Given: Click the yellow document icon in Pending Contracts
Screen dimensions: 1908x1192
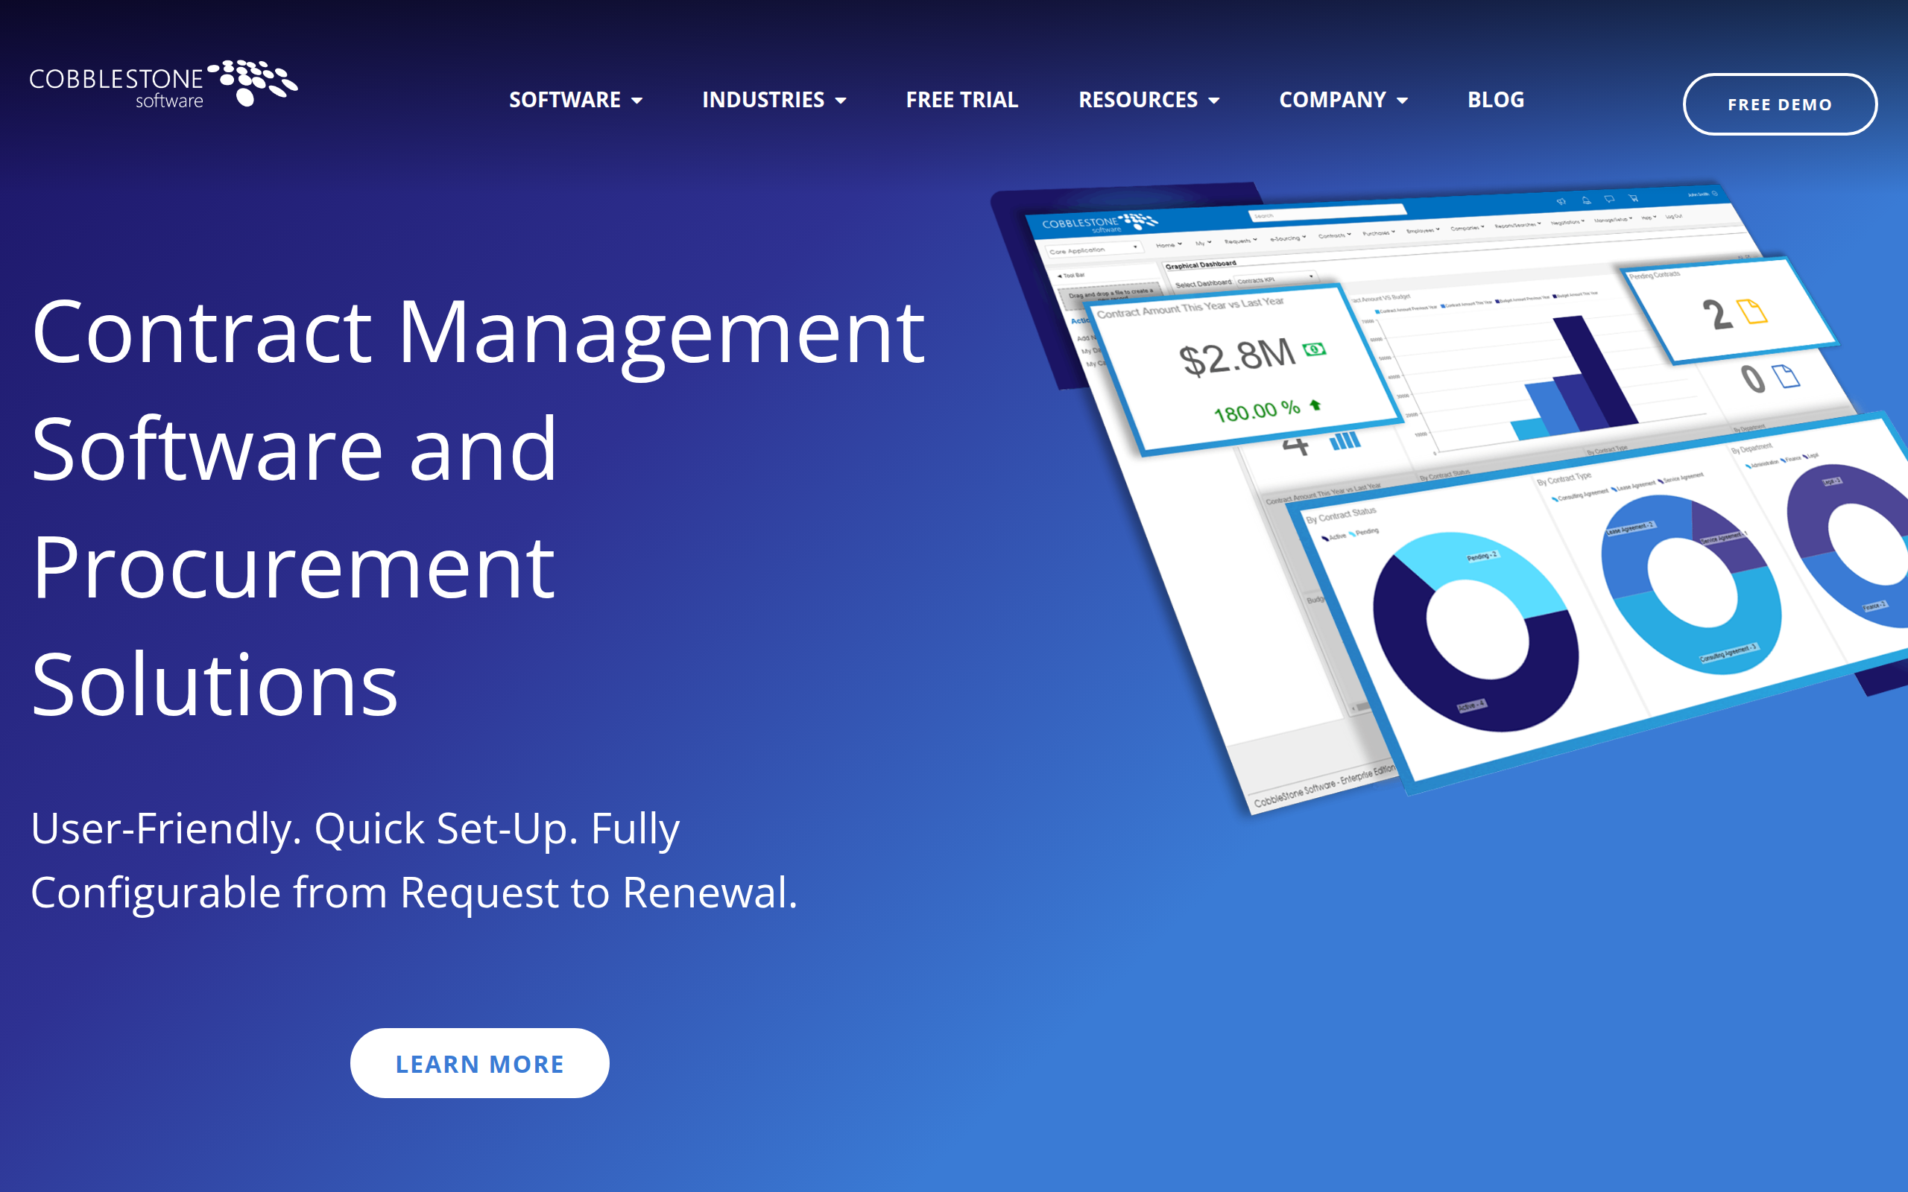Looking at the screenshot, I should pyautogui.click(x=1752, y=311).
